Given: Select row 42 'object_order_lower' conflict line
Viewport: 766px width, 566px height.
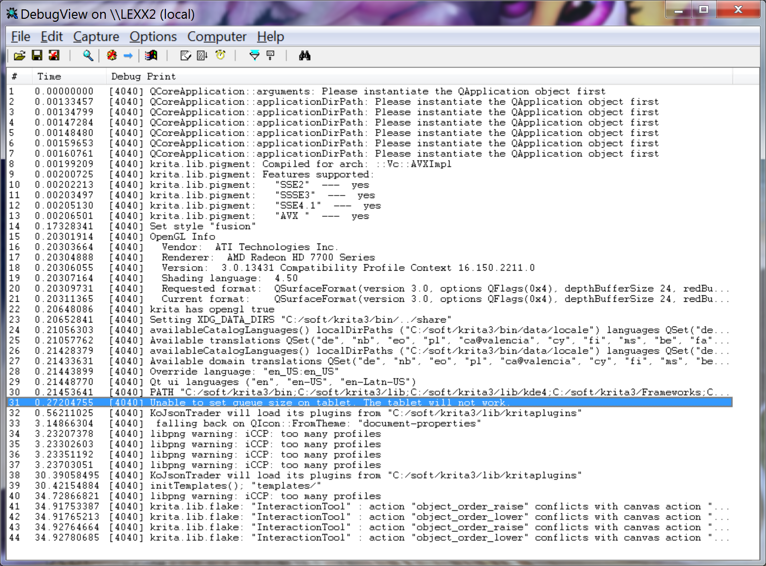Looking at the screenshot, I should [369, 517].
